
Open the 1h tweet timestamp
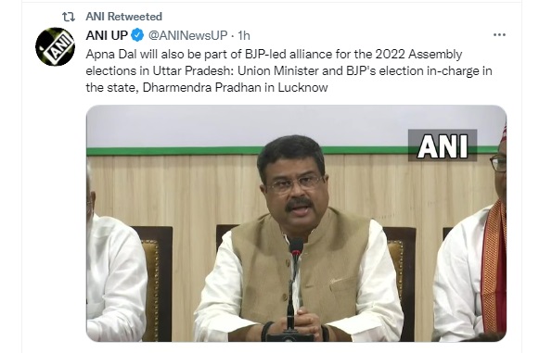244,35
